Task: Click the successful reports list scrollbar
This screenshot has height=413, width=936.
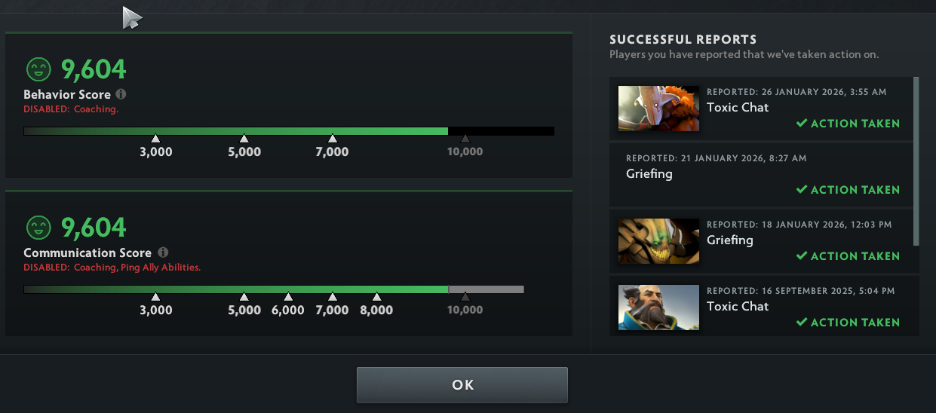Action: coord(916,161)
